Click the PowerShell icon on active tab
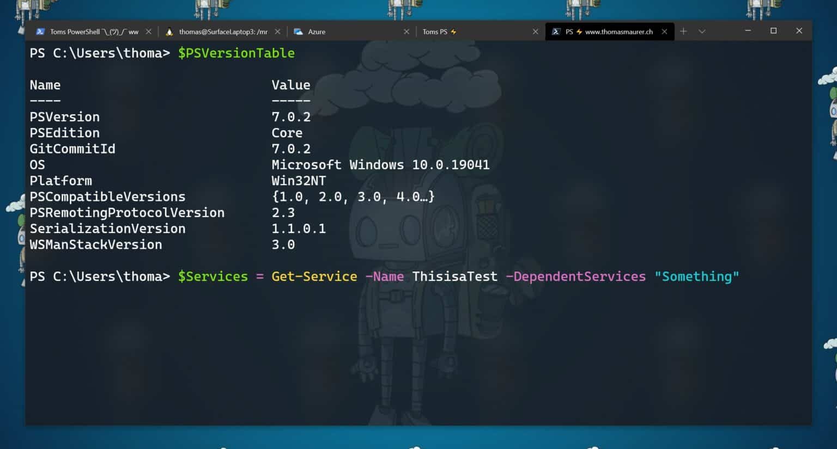 556,32
